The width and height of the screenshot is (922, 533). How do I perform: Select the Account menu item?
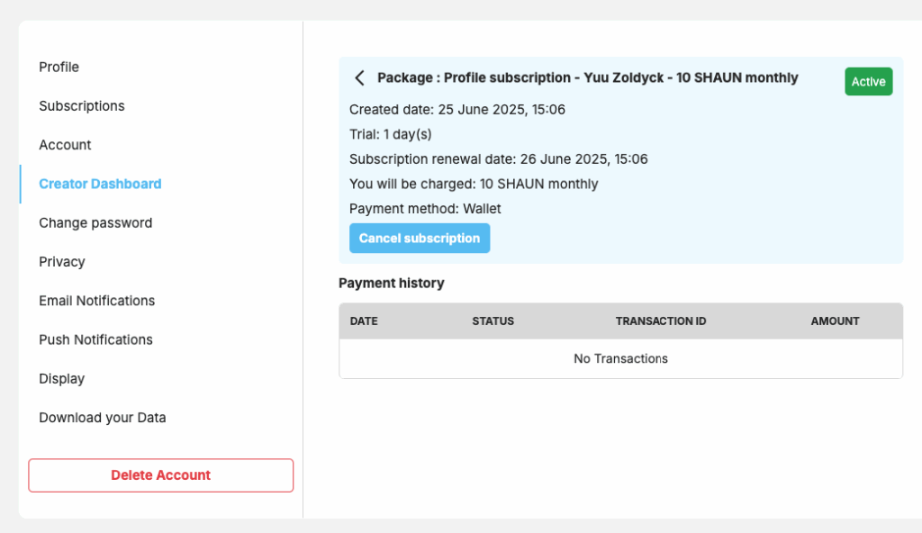[65, 145]
